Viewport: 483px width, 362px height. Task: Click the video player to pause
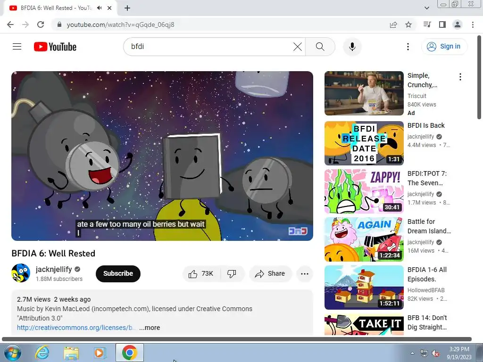click(162, 156)
